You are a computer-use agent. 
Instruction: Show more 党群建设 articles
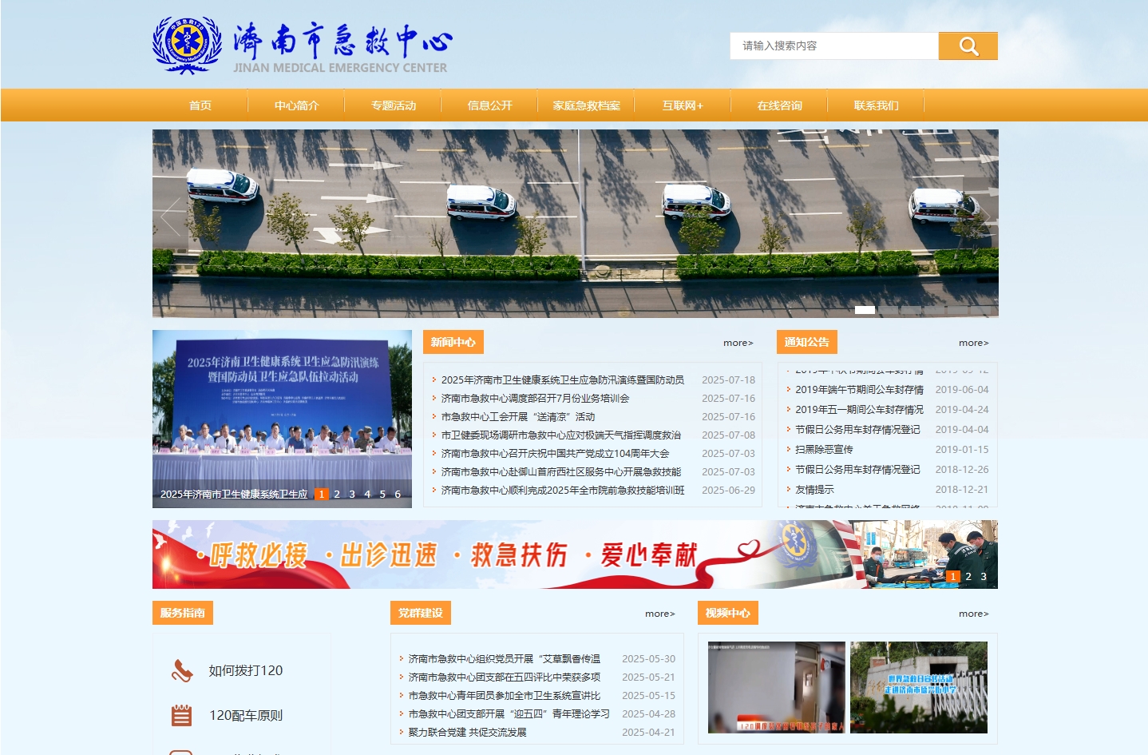pos(659,614)
